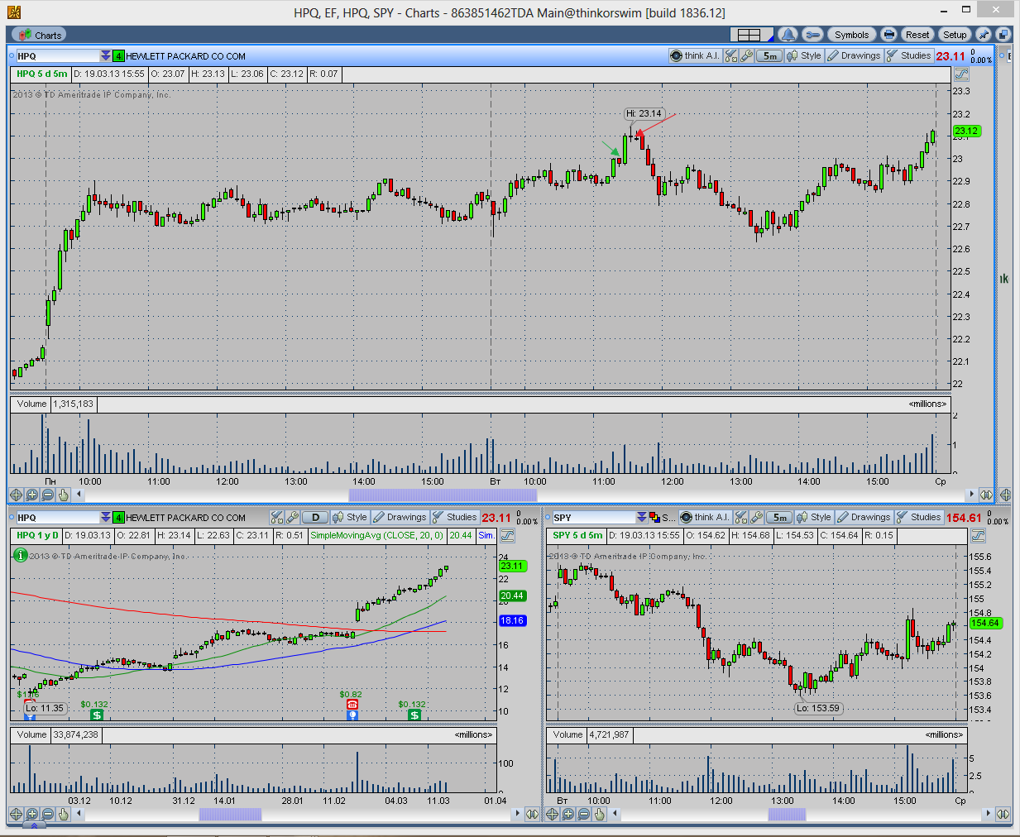
Task: Click SimpleMovingAvg (CLOSE, 20, 0) label
Action: [x=376, y=535]
